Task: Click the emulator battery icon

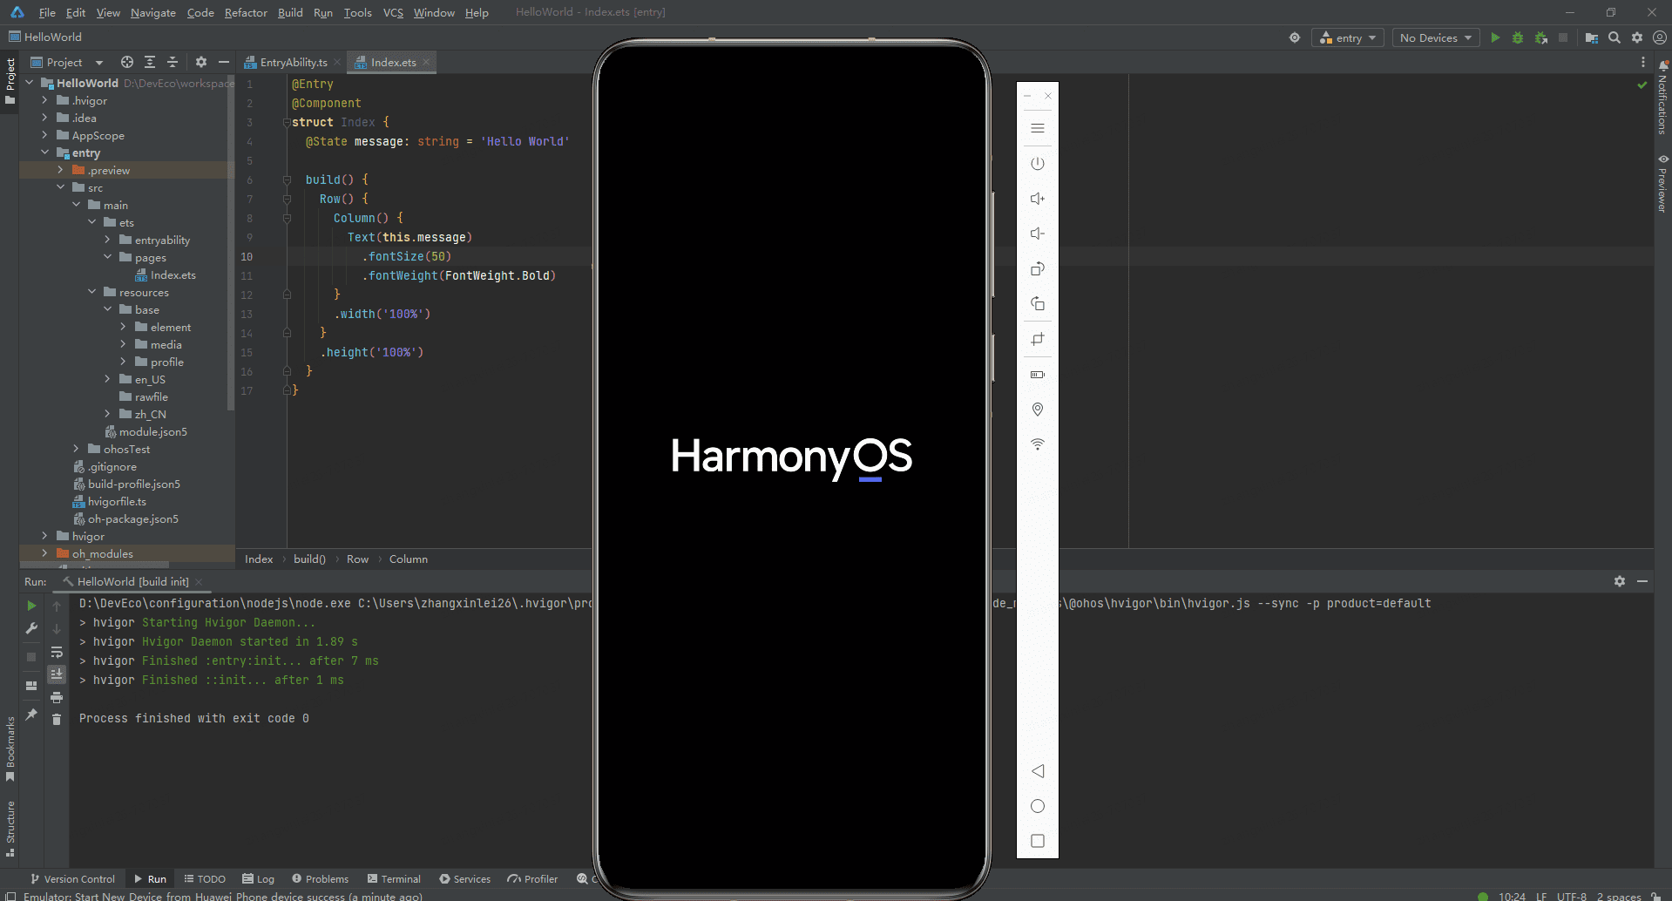Action: pos(1037,375)
